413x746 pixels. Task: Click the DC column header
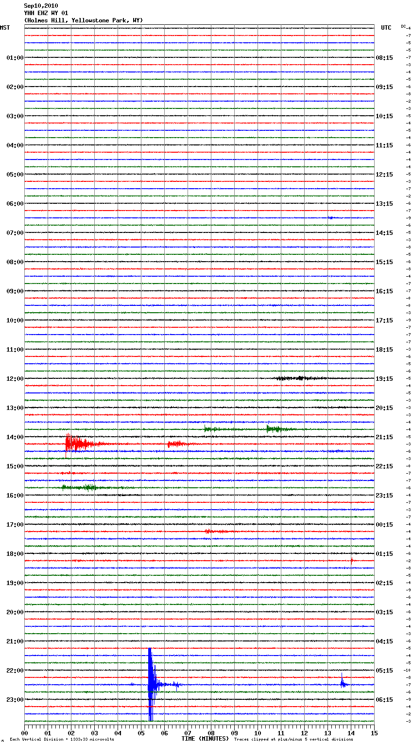pos(403,26)
